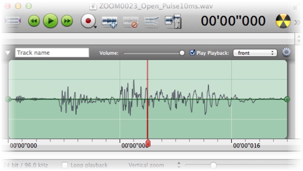The width and height of the screenshot is (303, 171).
Task: Click the 00'00"016 ruler label
Action: pos(247,146)
